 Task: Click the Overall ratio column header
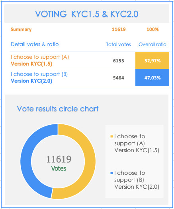[152, 45]
